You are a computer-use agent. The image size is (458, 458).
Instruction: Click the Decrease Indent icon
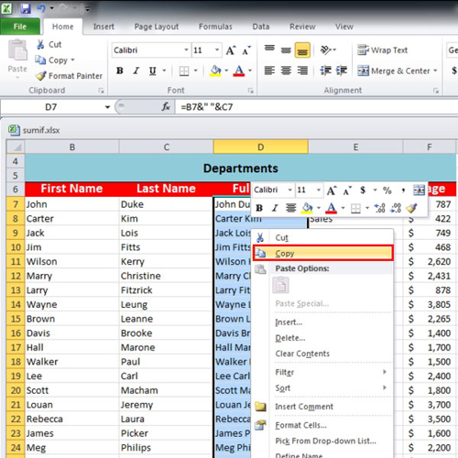pyautogui.click(x=325, y=71)
